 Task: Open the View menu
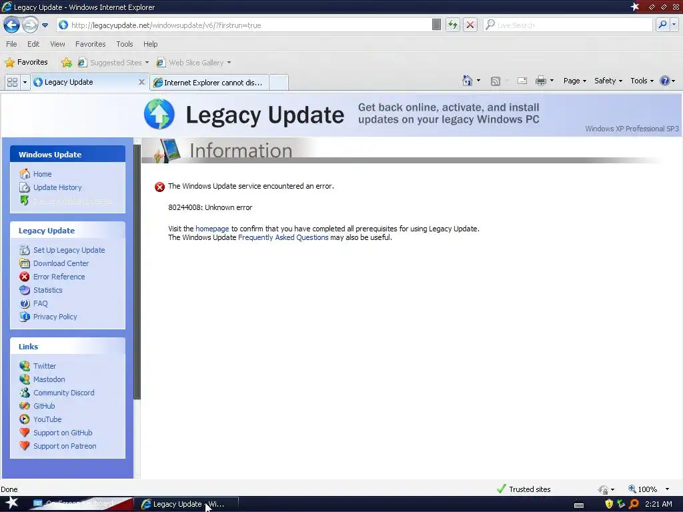[x=57, y=44]
